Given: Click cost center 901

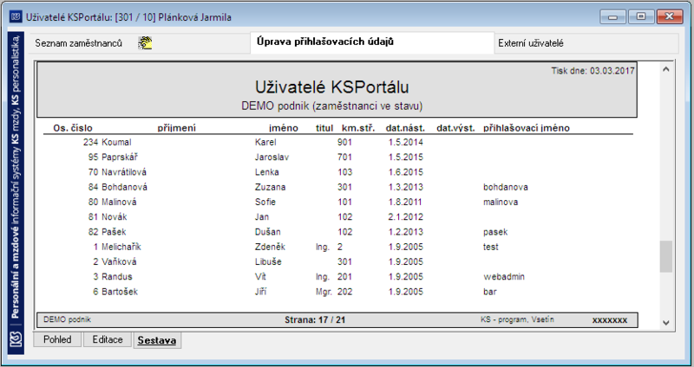Looking at the screenshot, I should (344, 142).
